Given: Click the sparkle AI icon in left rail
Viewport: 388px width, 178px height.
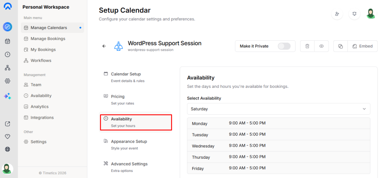Looking at the screenshot, I should [8, 97].
